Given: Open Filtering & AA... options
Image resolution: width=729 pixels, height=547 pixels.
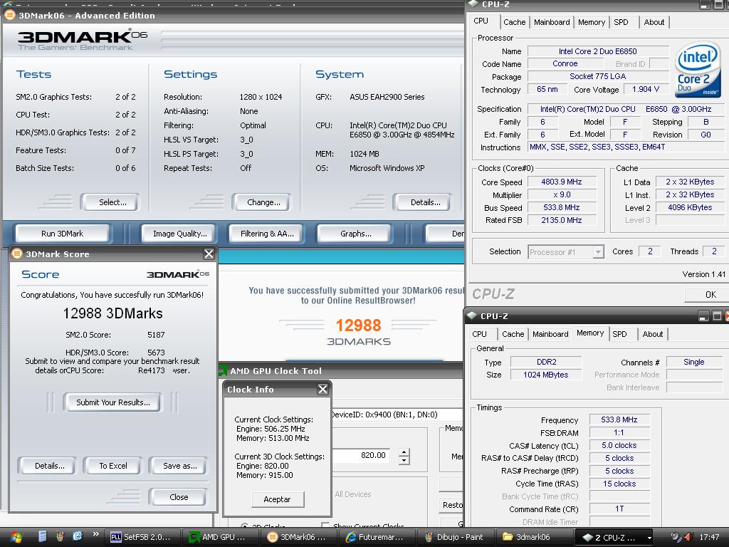Looking at the screenshot, I should coord(265,234).
